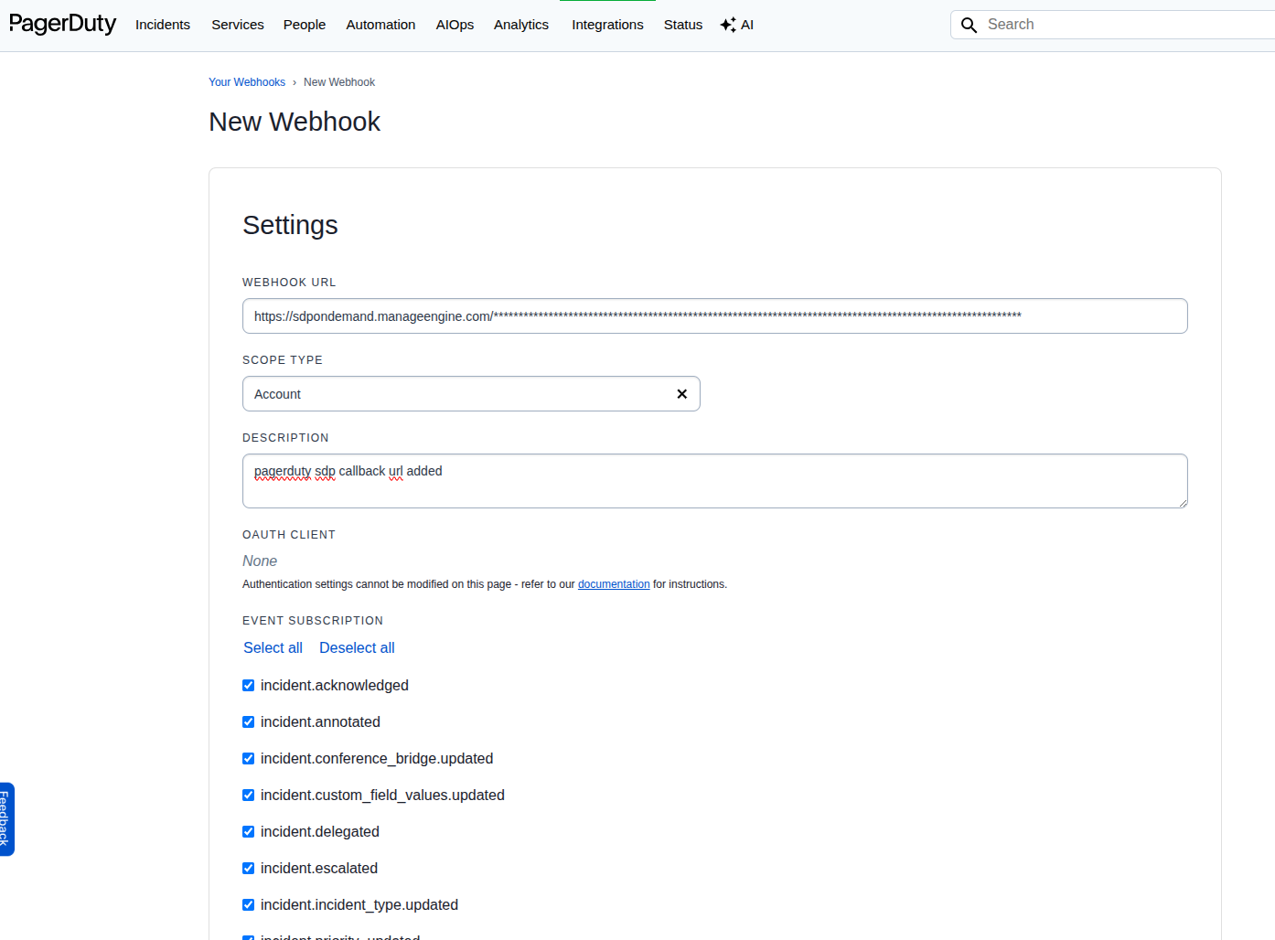Open the Analytics menu

point(521,25)
